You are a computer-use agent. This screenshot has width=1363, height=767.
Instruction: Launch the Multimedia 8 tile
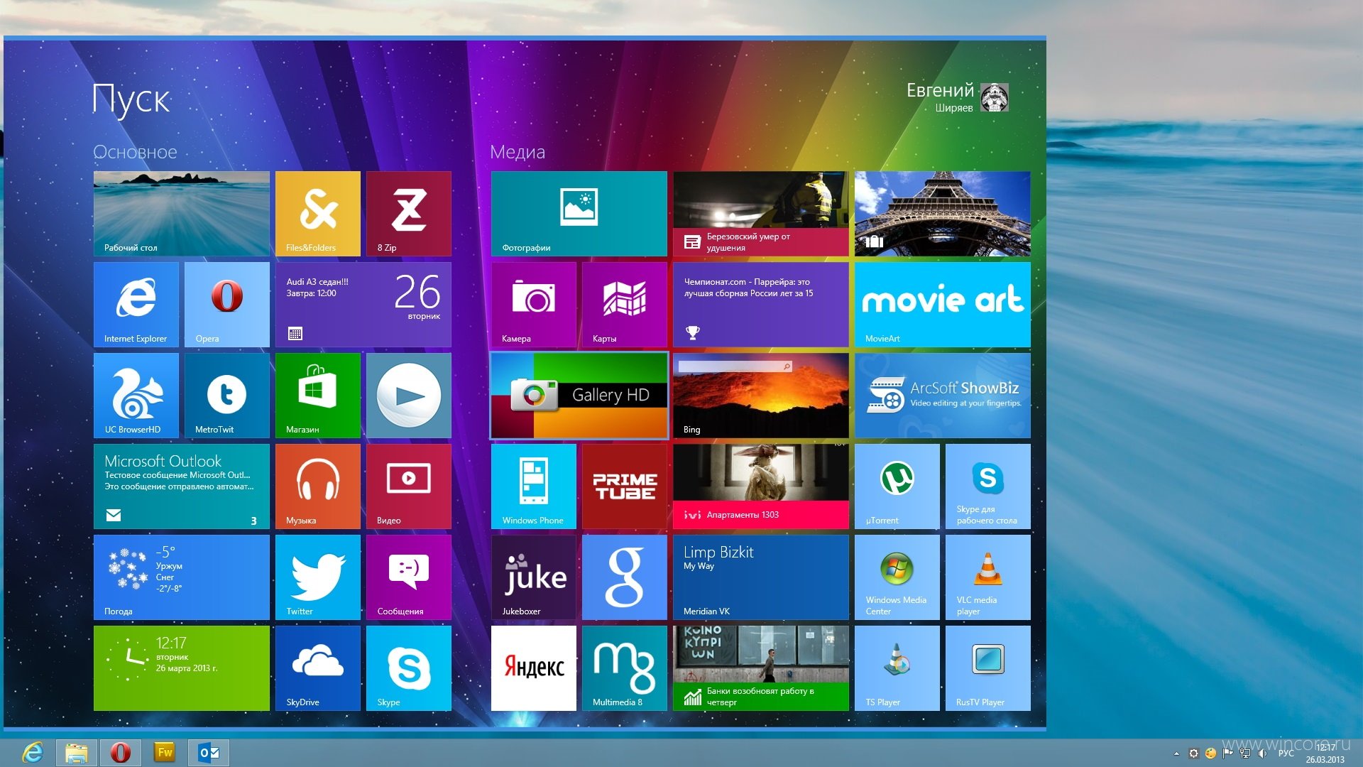[x=624, y=668]
